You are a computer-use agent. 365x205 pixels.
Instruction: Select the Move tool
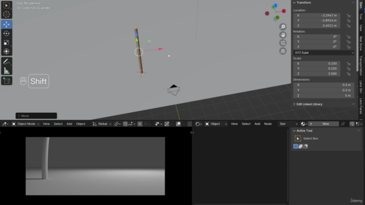click(x=6, y=24)
